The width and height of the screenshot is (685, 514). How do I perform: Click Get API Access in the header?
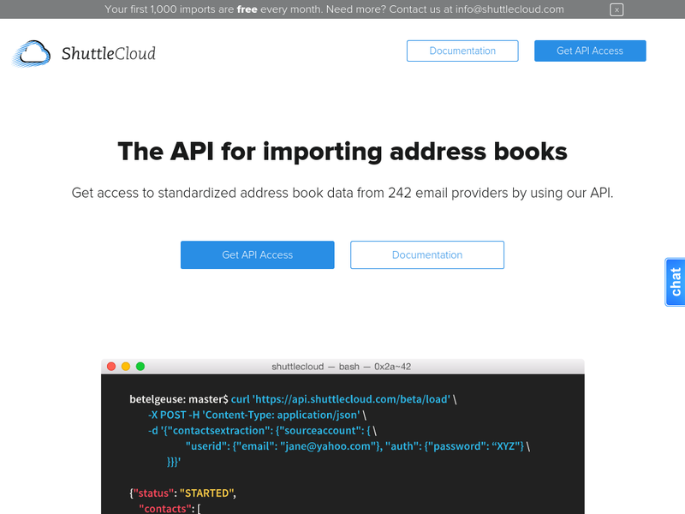click(x=590, y=51)
